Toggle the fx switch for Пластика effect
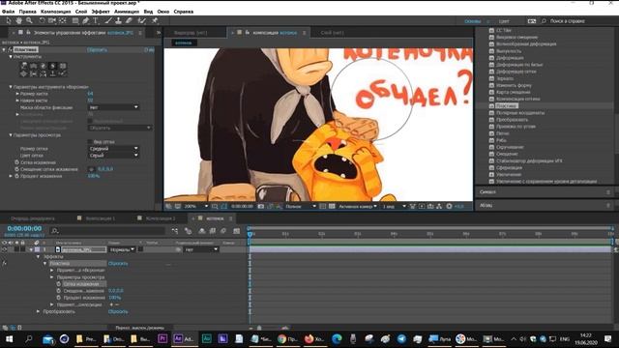This screenshot has height=348, width=619. pos(11,49)
